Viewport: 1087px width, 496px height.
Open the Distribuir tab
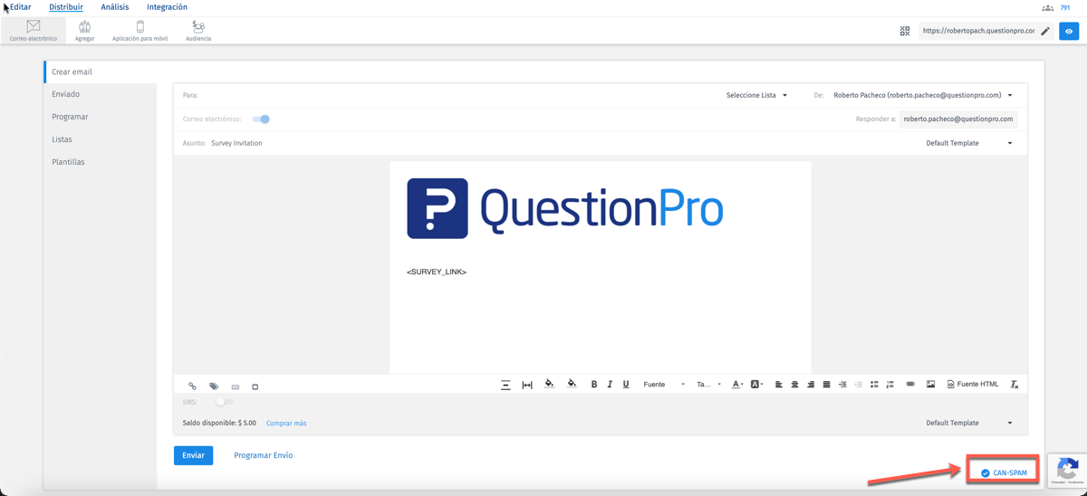[66, 7]
